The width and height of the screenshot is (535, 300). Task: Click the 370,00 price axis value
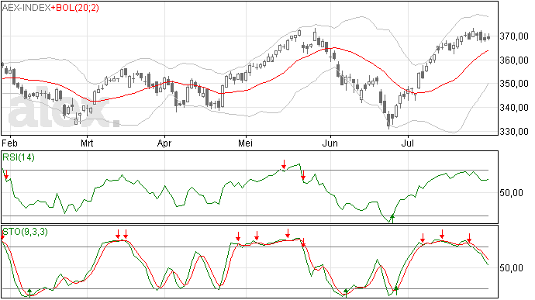coord(514,36)
